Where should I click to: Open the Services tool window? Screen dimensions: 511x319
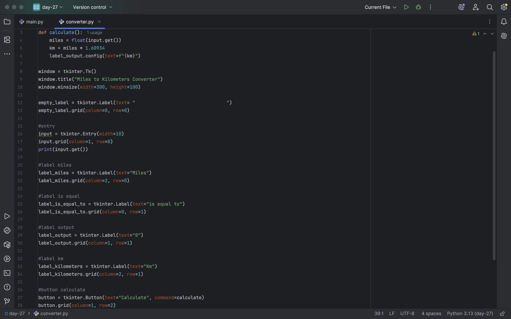tap(7, 259)
